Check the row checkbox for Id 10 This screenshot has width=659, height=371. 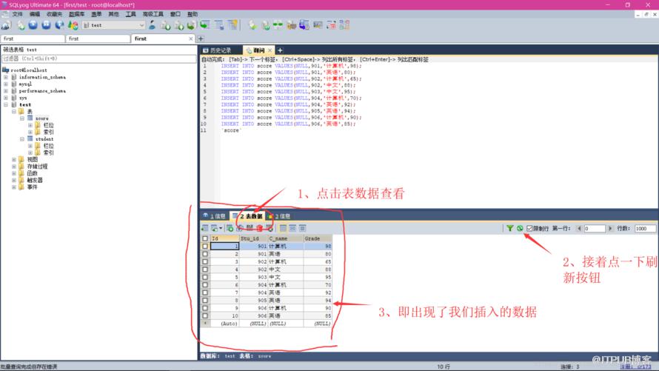click(205, 315)
